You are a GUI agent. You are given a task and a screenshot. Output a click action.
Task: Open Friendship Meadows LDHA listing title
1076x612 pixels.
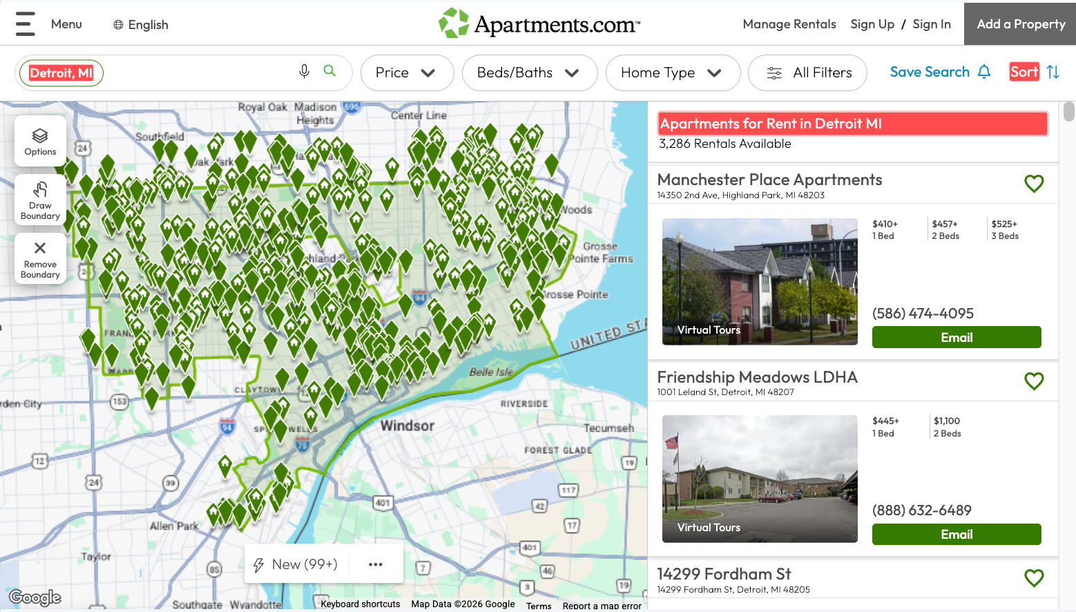(x=757, y=377)
